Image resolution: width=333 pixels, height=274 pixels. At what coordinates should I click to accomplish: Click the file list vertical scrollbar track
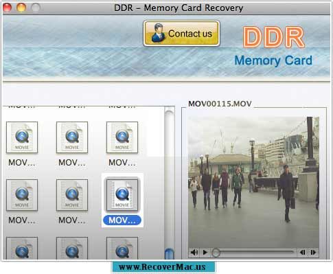170,181
